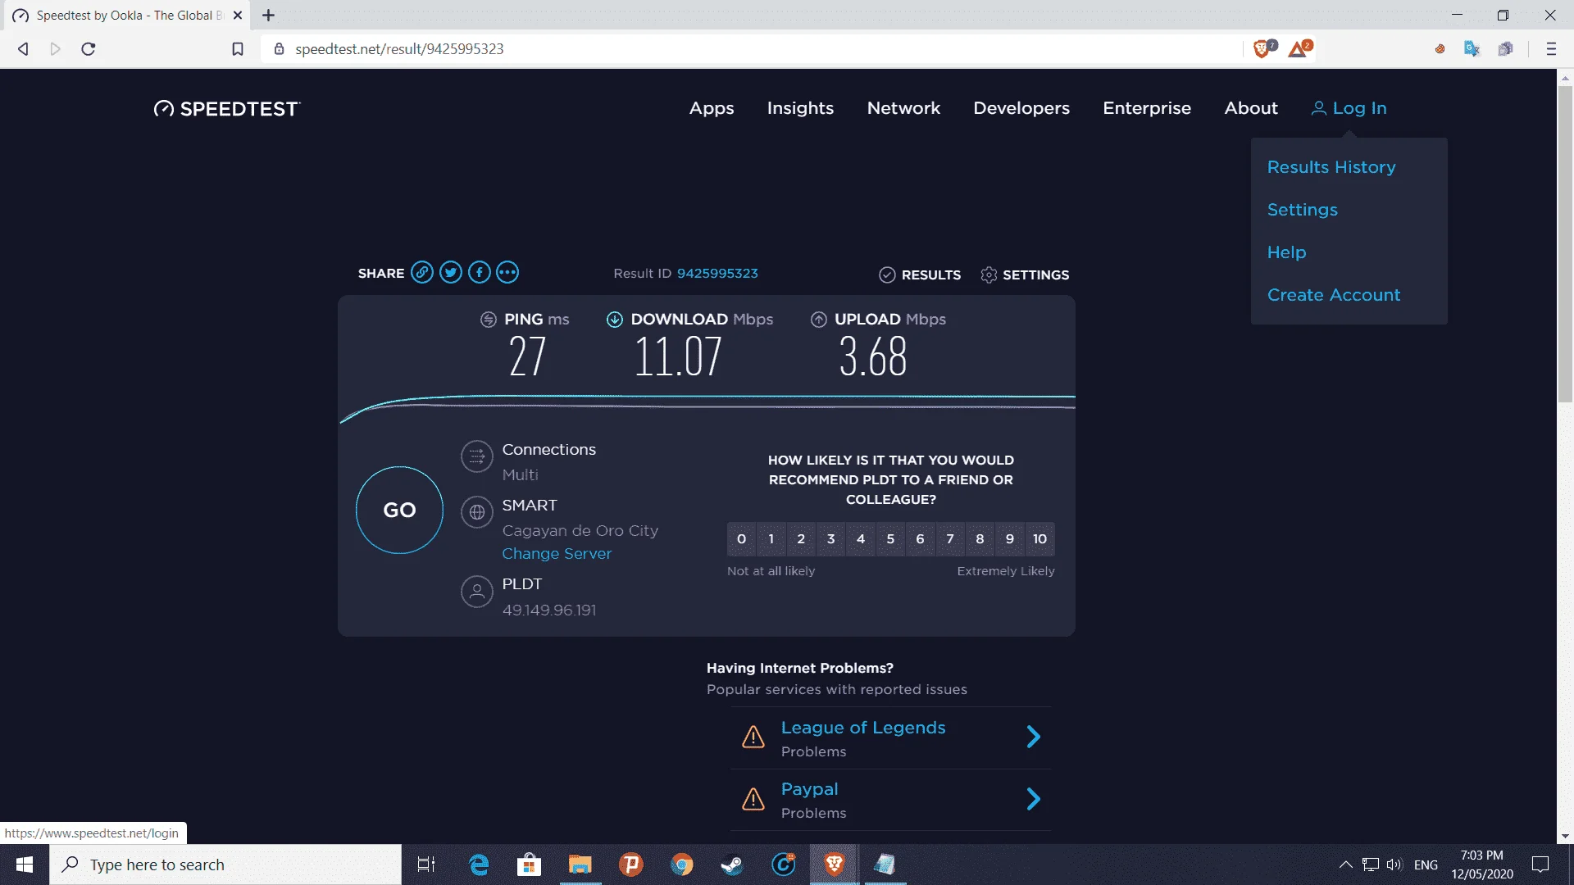Select Help in the Log In dropdown

click(x=1287, y=252)
